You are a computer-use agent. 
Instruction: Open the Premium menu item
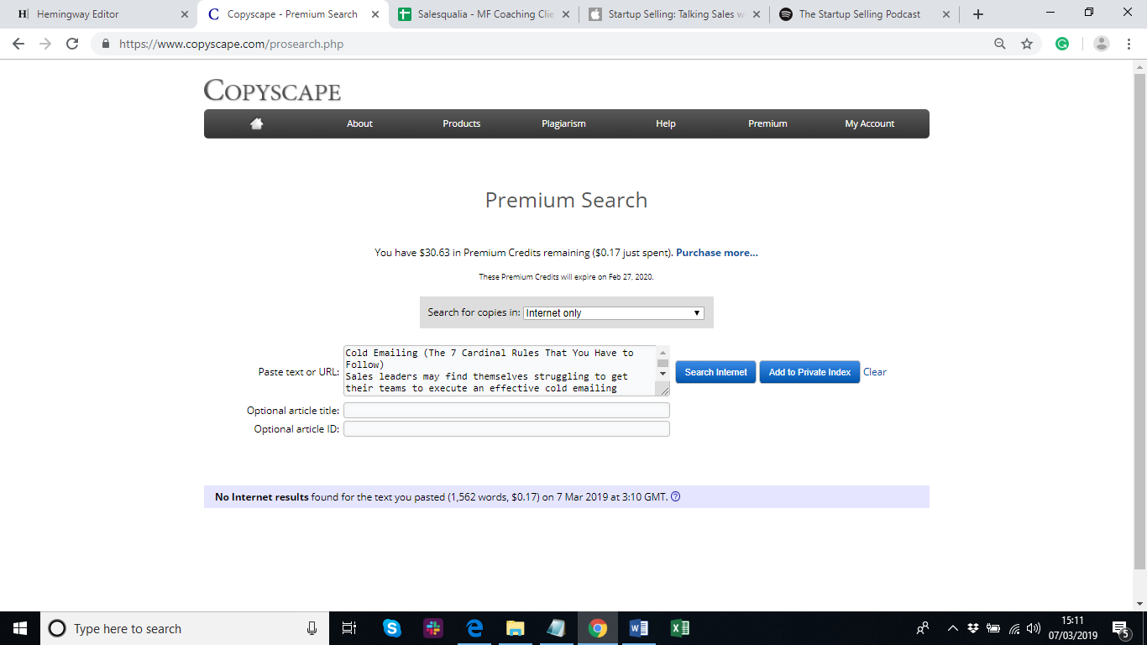[767, 123]
